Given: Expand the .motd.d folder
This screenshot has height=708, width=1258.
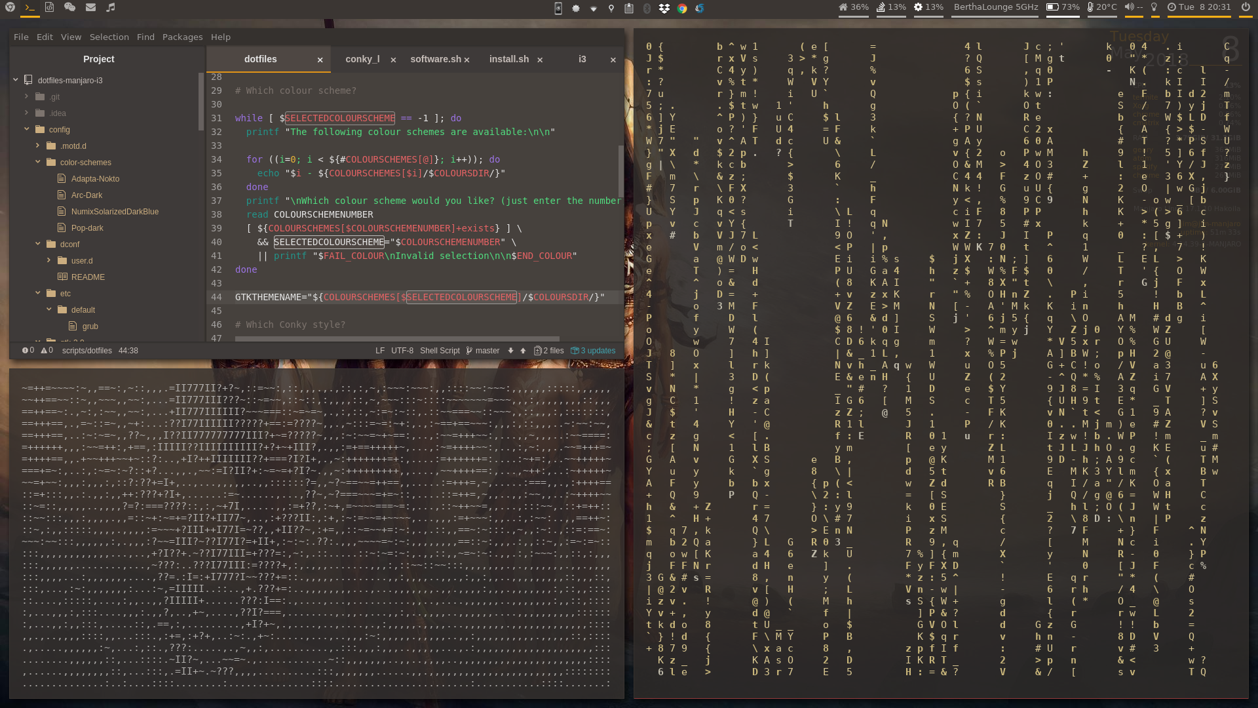Looking at the screenshot, I should [x=37, y=146].
